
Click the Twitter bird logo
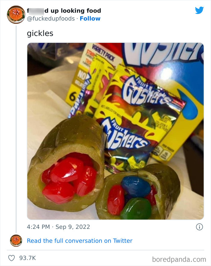click(199, 10)
